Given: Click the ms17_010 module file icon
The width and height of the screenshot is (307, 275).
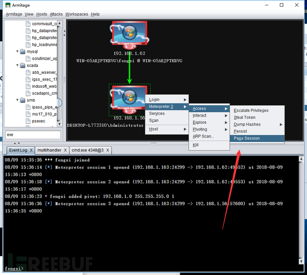Looking at the screenshot, I should [x=28, y=114].
